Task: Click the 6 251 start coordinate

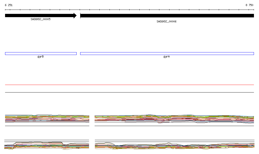Action: coord(9,5)
